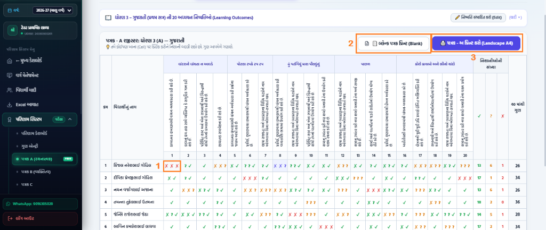Select પત્રક A (રચનાત્મક) sidebar item

(44, 159)
